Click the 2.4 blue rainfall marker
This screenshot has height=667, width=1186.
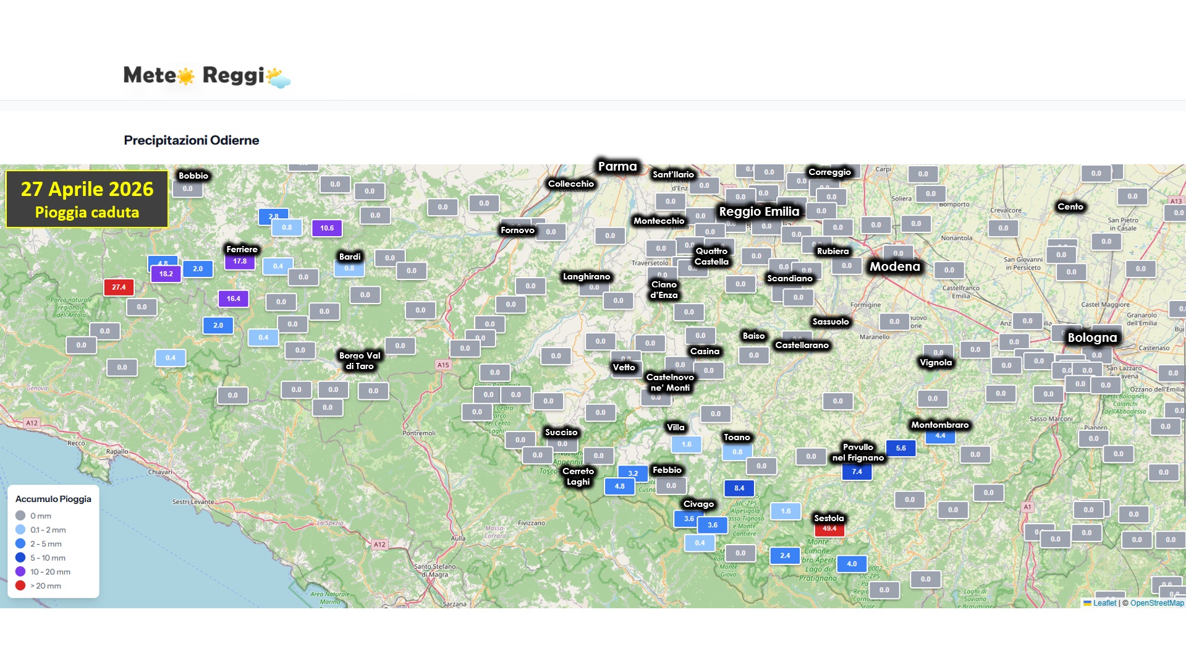tap(785, 556)
